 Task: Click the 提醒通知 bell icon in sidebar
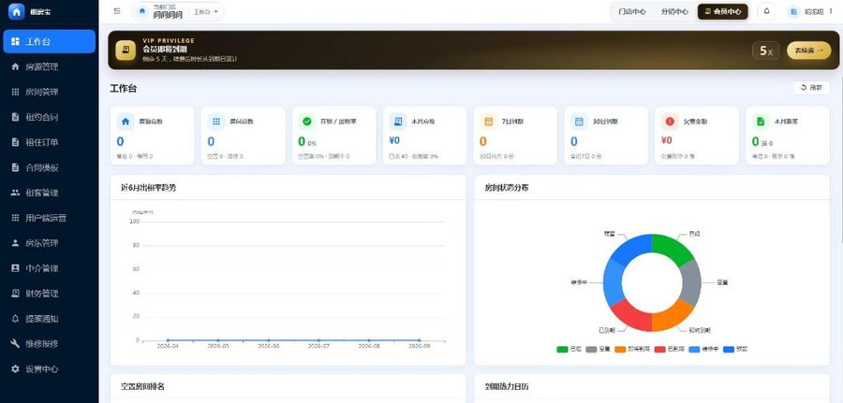coord(15,319)
